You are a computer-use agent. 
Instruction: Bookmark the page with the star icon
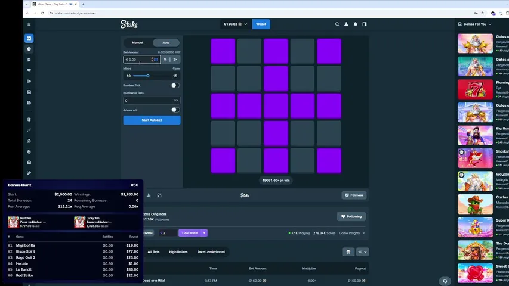(x=483, y=13)
